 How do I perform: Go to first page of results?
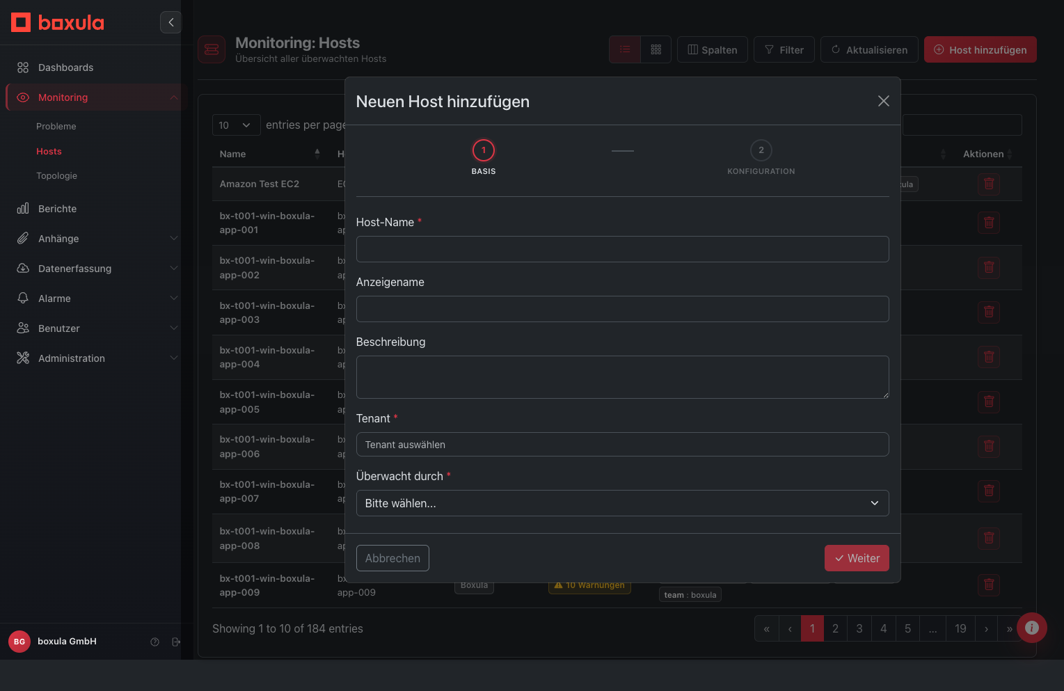click(x=766, y=628)
